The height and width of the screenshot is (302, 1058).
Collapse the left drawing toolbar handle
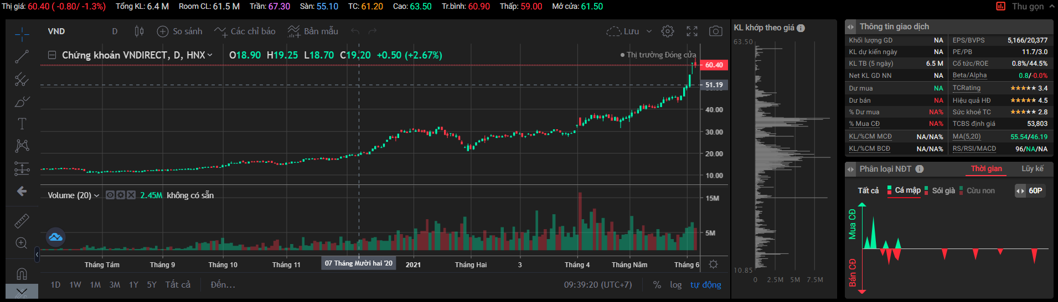37,255
